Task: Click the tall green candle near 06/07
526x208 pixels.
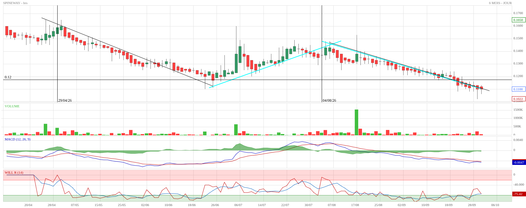Action: coord(236,63)
